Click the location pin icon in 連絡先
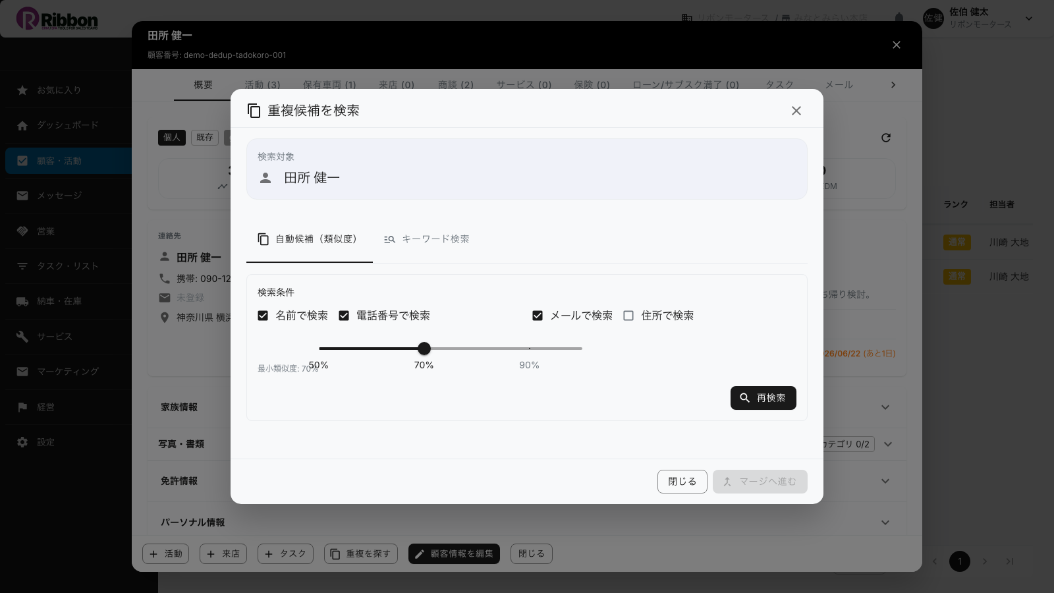 point(165,318)
